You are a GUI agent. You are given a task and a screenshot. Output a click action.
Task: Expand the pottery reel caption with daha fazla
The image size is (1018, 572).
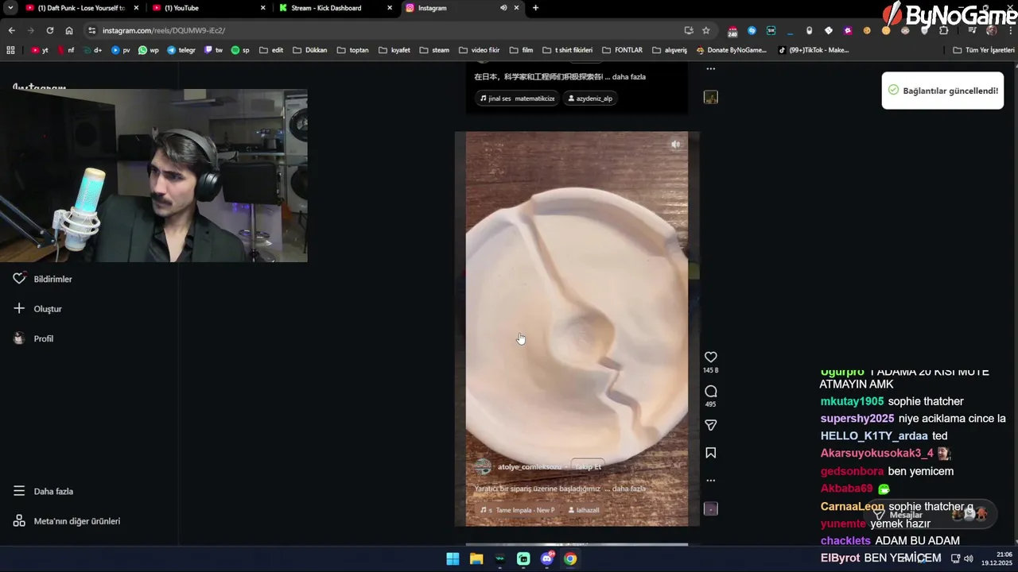point(629,489)
